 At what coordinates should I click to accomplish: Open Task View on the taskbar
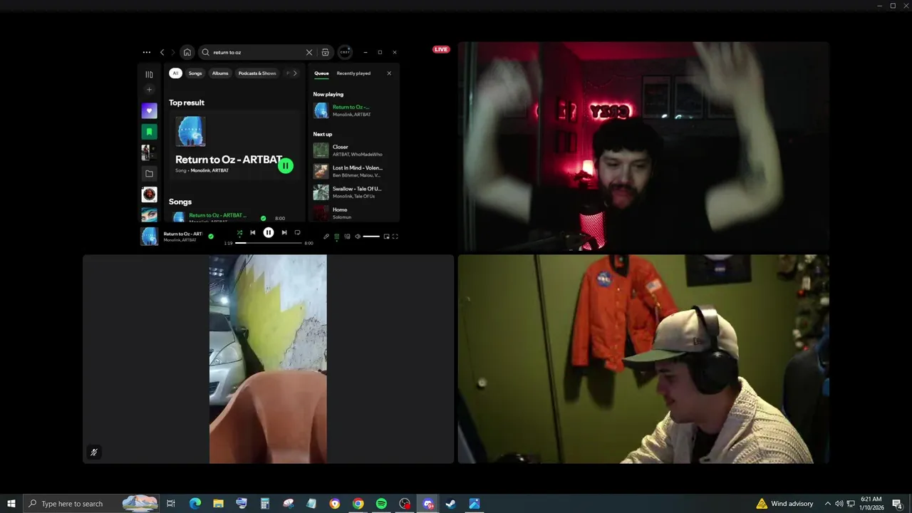pyautogui.click(x=171, y=504)
